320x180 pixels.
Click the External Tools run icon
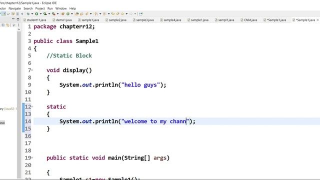tap(53, 14)
